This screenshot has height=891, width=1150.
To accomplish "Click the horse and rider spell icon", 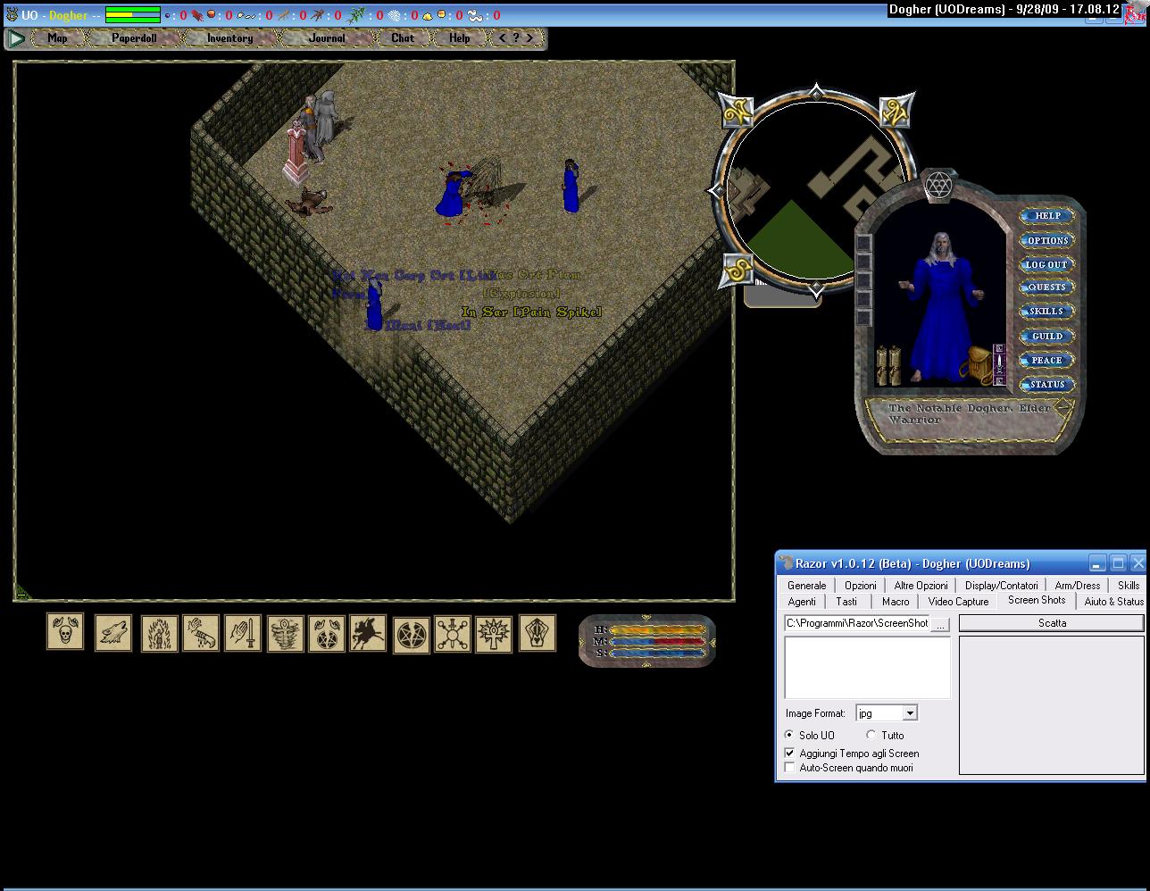I will [x=368, y=633].
